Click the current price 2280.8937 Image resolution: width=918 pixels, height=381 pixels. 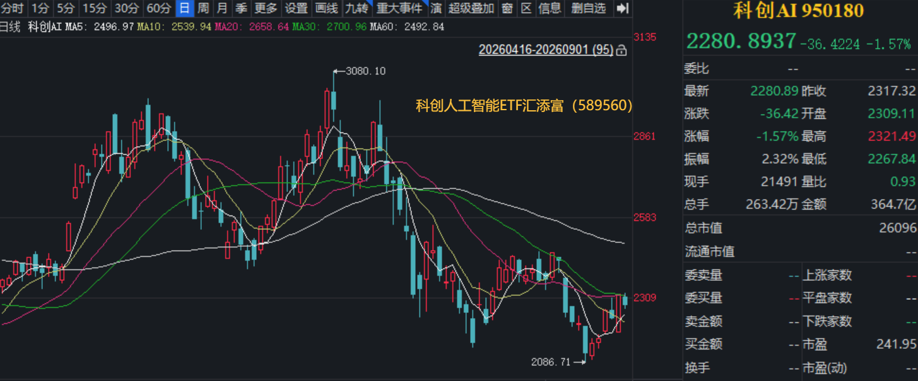741,42
